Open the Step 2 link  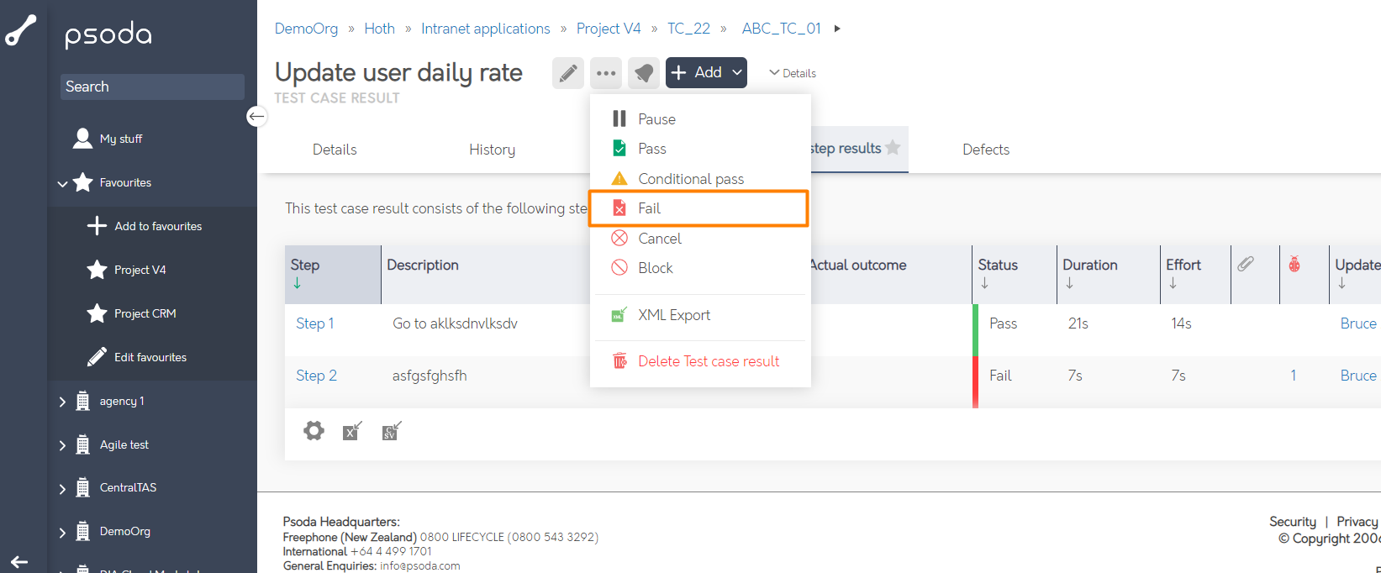pos(316,376)
